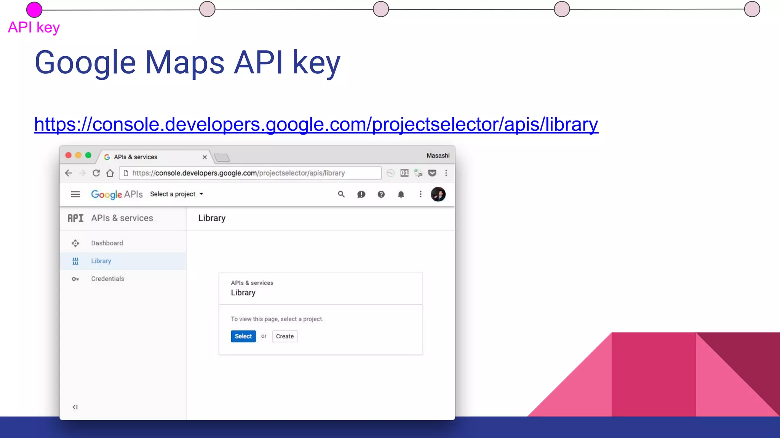Viewport: 780px width, 438px height.
Task: Click the JS extension icon
Action: click(x=418, y=173)
